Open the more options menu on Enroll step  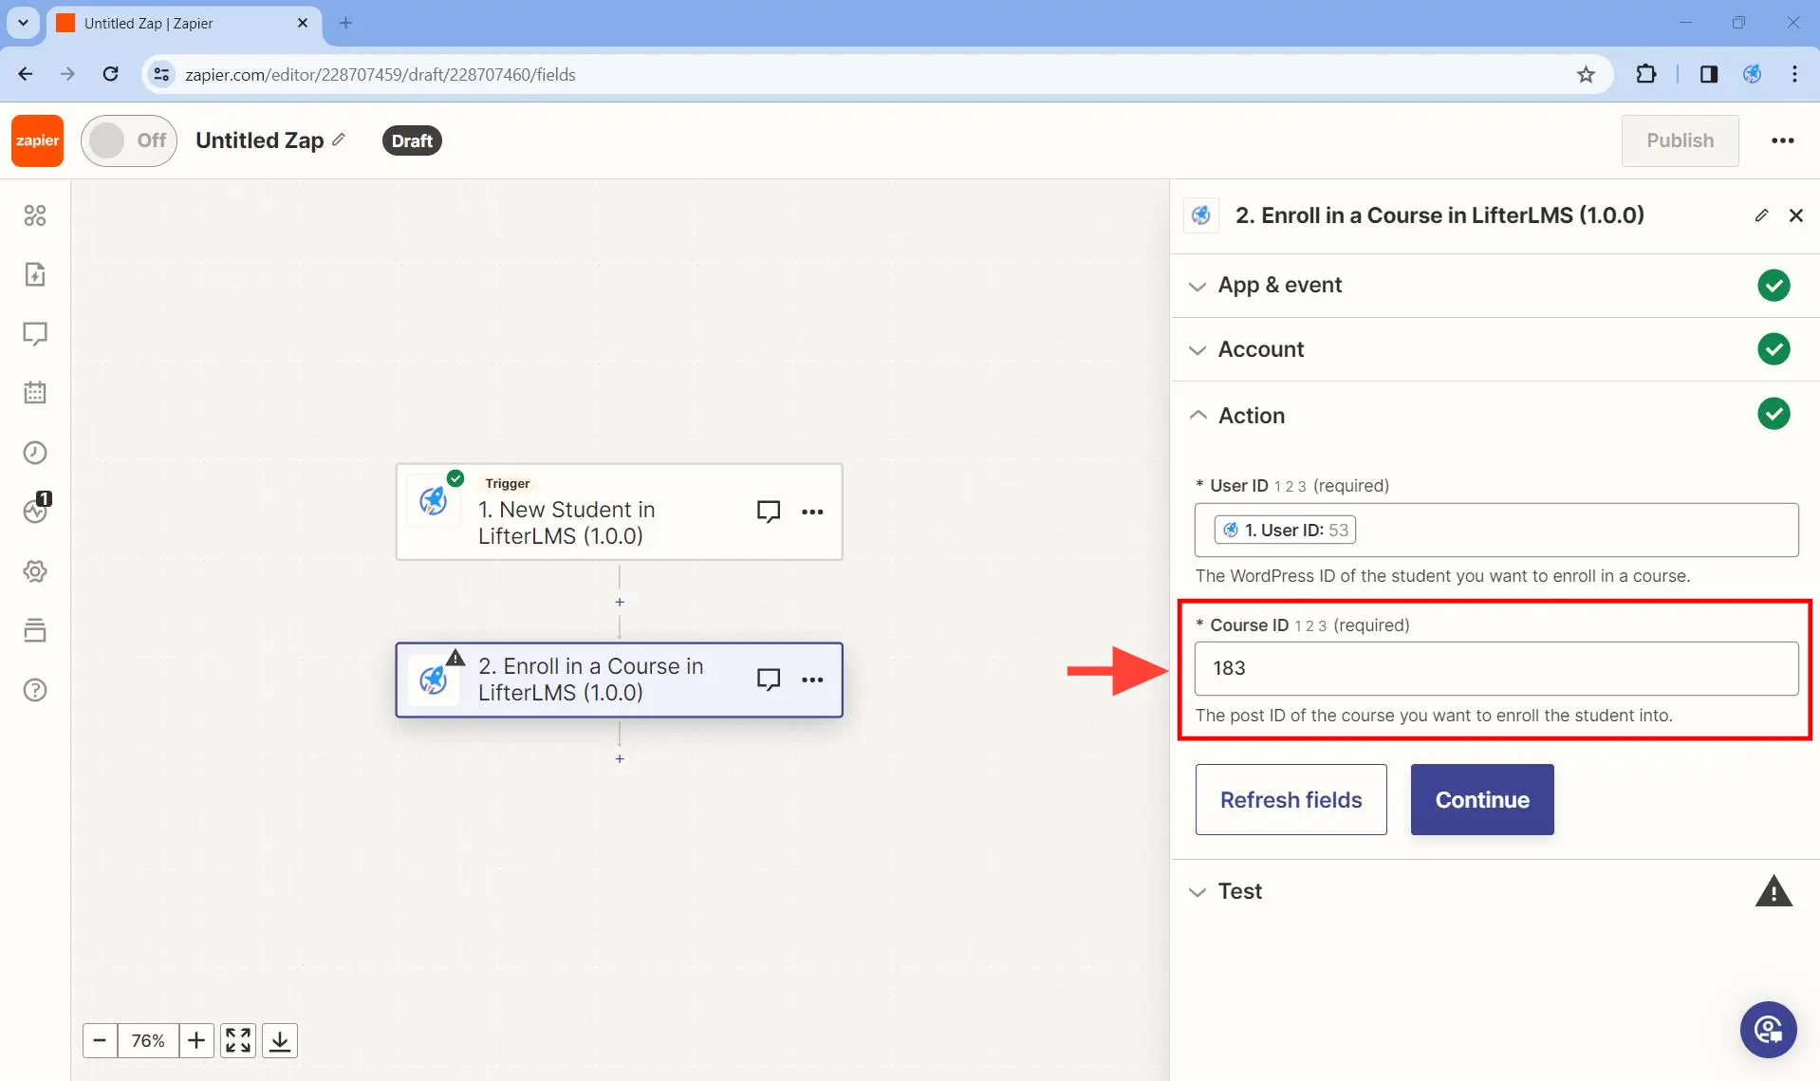(814, 680)
